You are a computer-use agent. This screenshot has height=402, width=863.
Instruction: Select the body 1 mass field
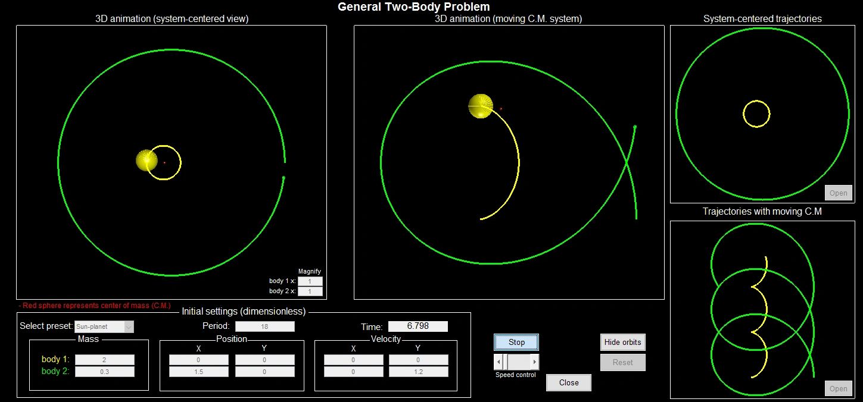[x=105, y=360]
